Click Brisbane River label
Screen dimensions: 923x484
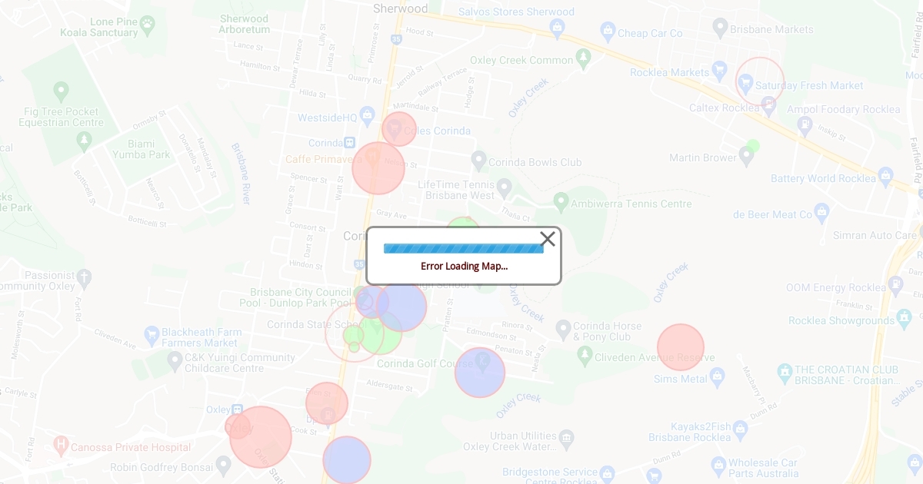[x=241, y=174]
